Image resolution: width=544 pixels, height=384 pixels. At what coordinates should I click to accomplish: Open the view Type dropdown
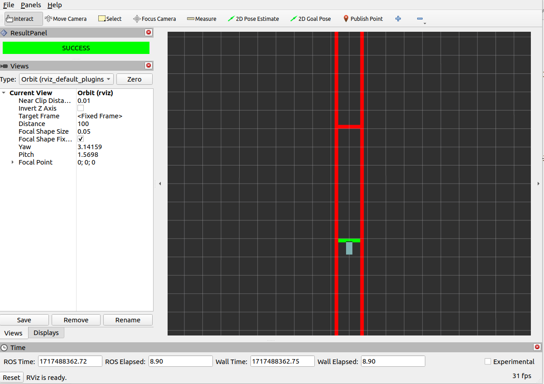(x=66, y=79)
